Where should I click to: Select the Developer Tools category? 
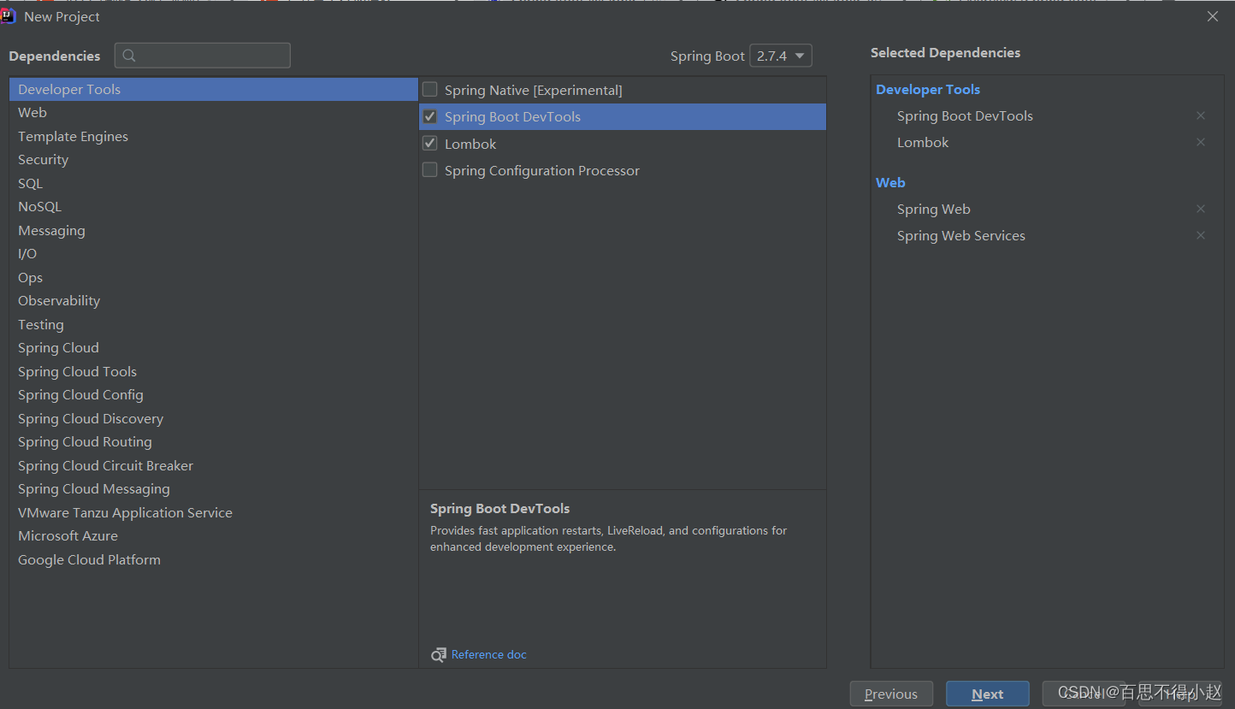point(213,89)
